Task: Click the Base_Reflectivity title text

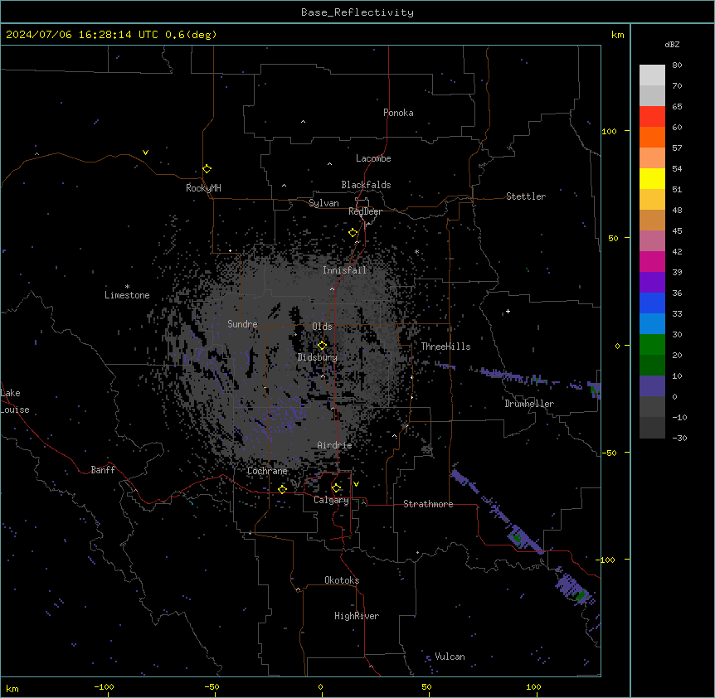Action: [x=357, y=12]
